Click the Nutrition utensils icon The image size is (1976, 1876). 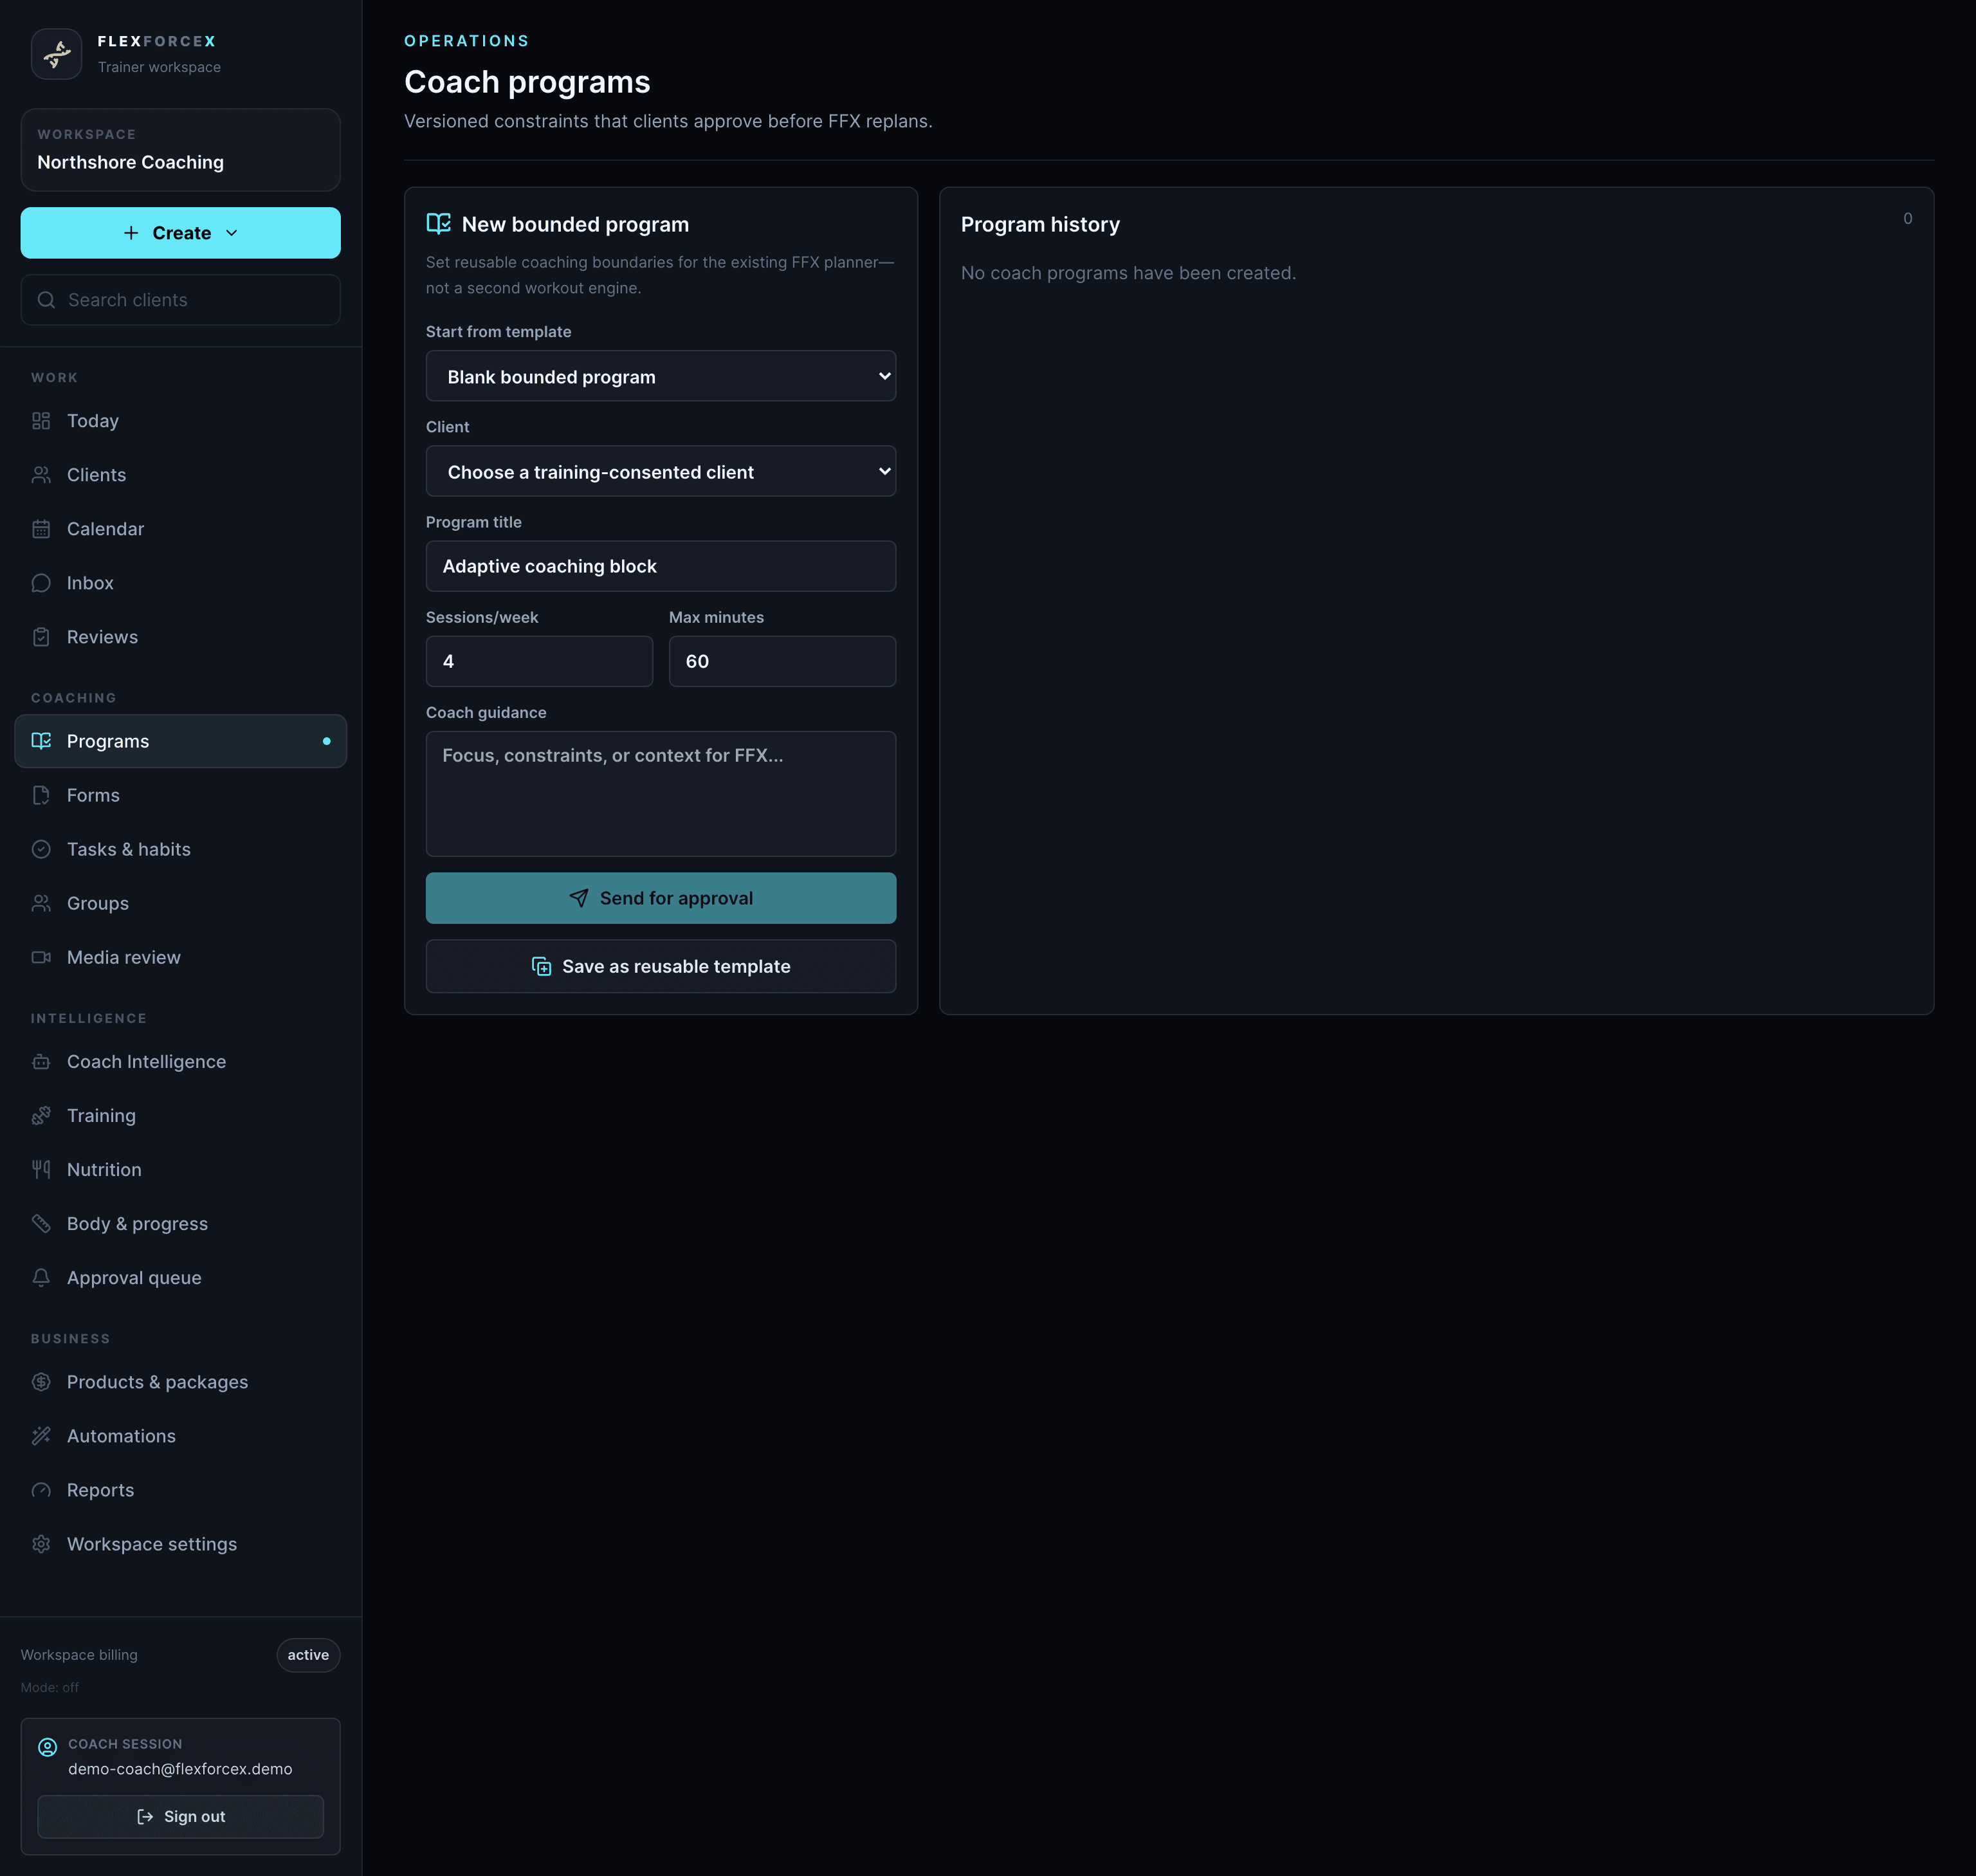[41, 1170]
